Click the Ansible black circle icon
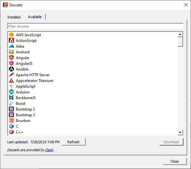This screenshot has height=169, width=191. (11, 69)
